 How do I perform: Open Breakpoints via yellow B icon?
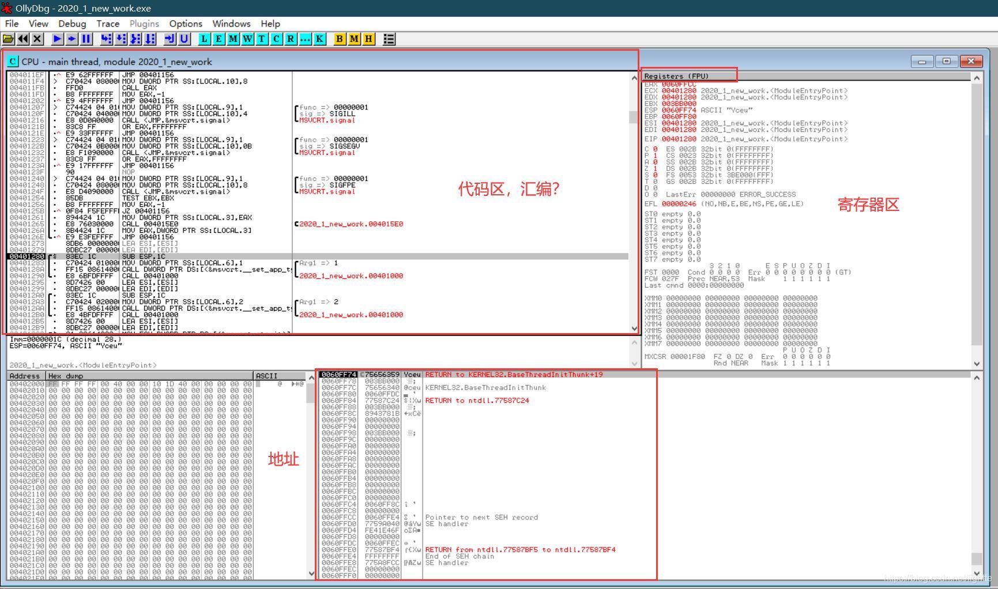pos(340,39)
